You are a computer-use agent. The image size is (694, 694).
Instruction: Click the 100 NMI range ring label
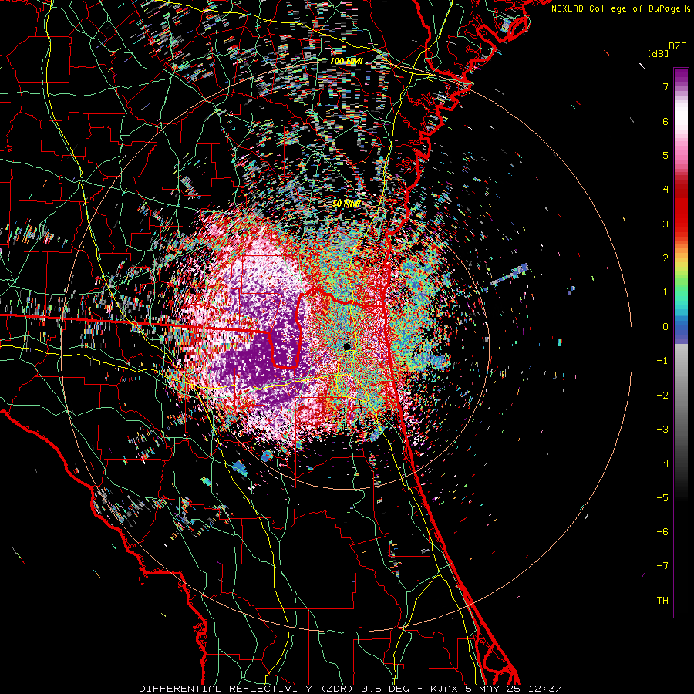(346, 61)
